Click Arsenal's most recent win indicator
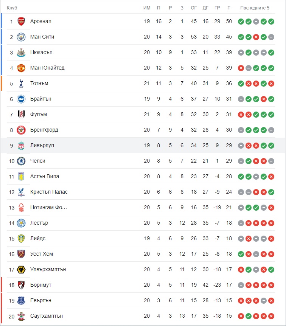Screen dimensions: 286x326 pyautogui.click(x=271, y=22)
